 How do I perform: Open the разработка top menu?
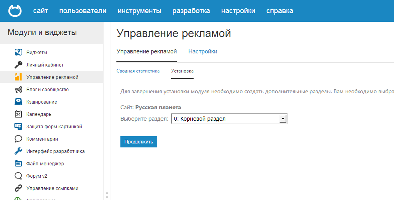point(191,11)
